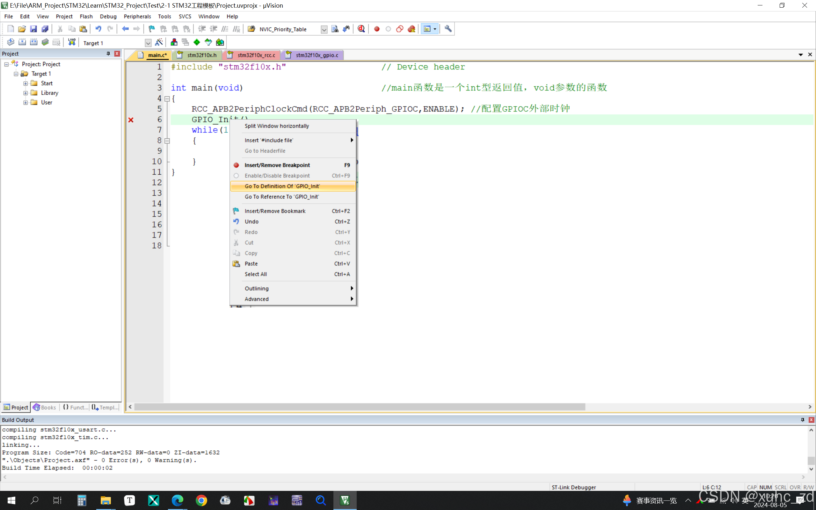Kill all breakpoints toolbar icon
Screen dimensions: 816x510
(411, 29)
